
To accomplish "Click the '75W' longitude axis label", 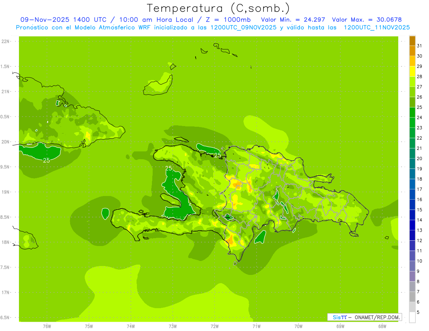I will coord(89,326).
